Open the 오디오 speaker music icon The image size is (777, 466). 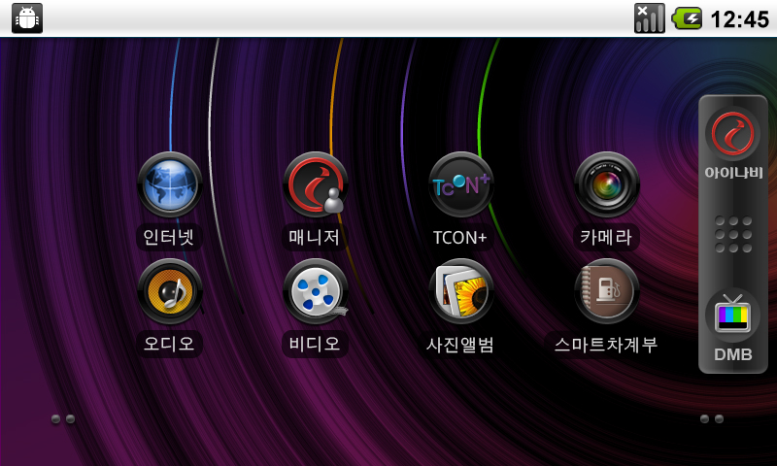(169, 291)
